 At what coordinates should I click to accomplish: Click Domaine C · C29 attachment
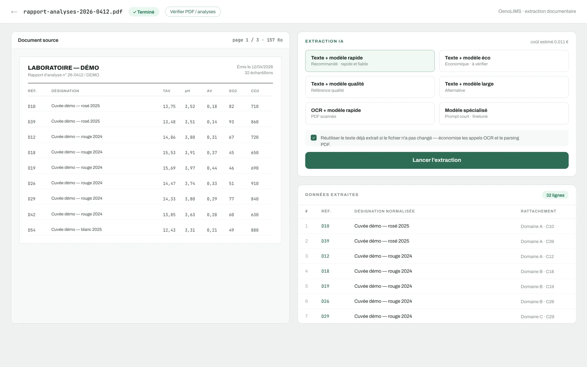[x=537, y=317]
